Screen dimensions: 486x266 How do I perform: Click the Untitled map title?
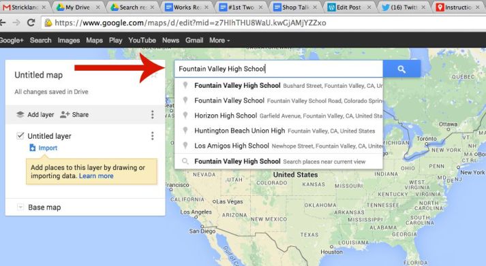tap(38, 75)
